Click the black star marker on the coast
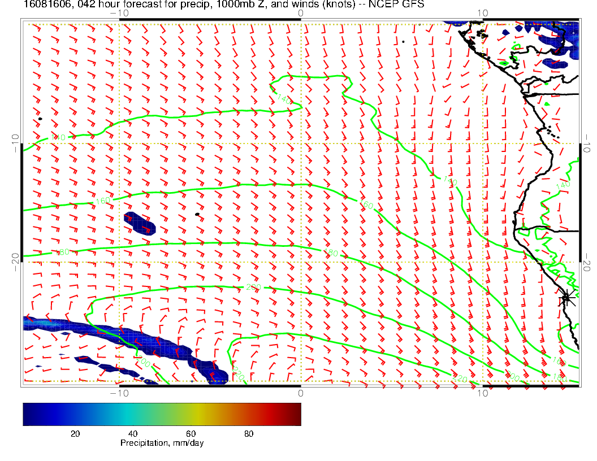The image size is (597, 461). [x=566, y=297]
